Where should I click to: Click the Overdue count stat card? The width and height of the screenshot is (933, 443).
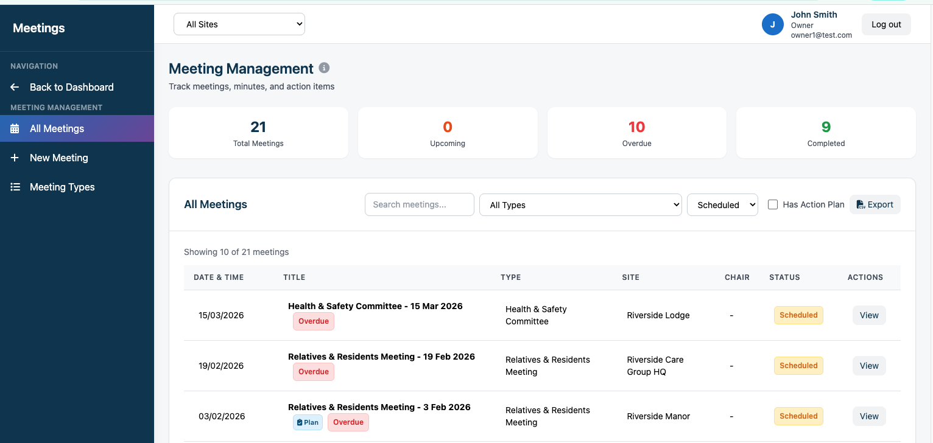[x=636, y=133]
